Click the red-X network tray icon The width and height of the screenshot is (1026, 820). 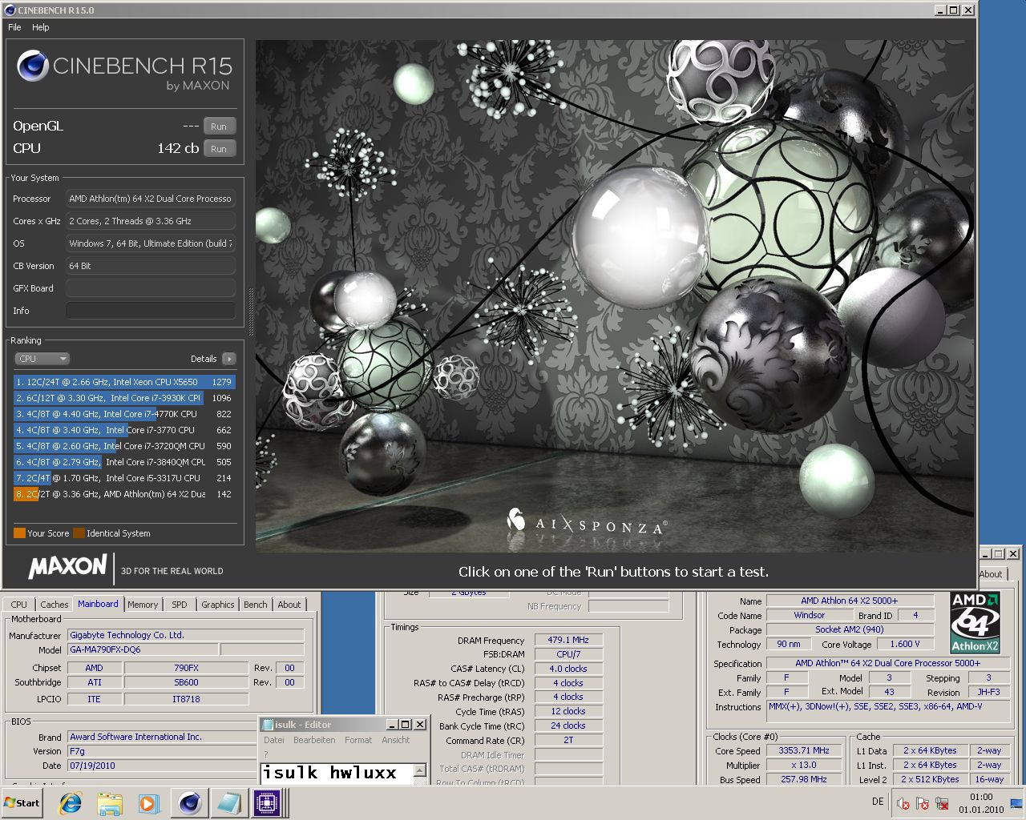(x=942, y=803)
